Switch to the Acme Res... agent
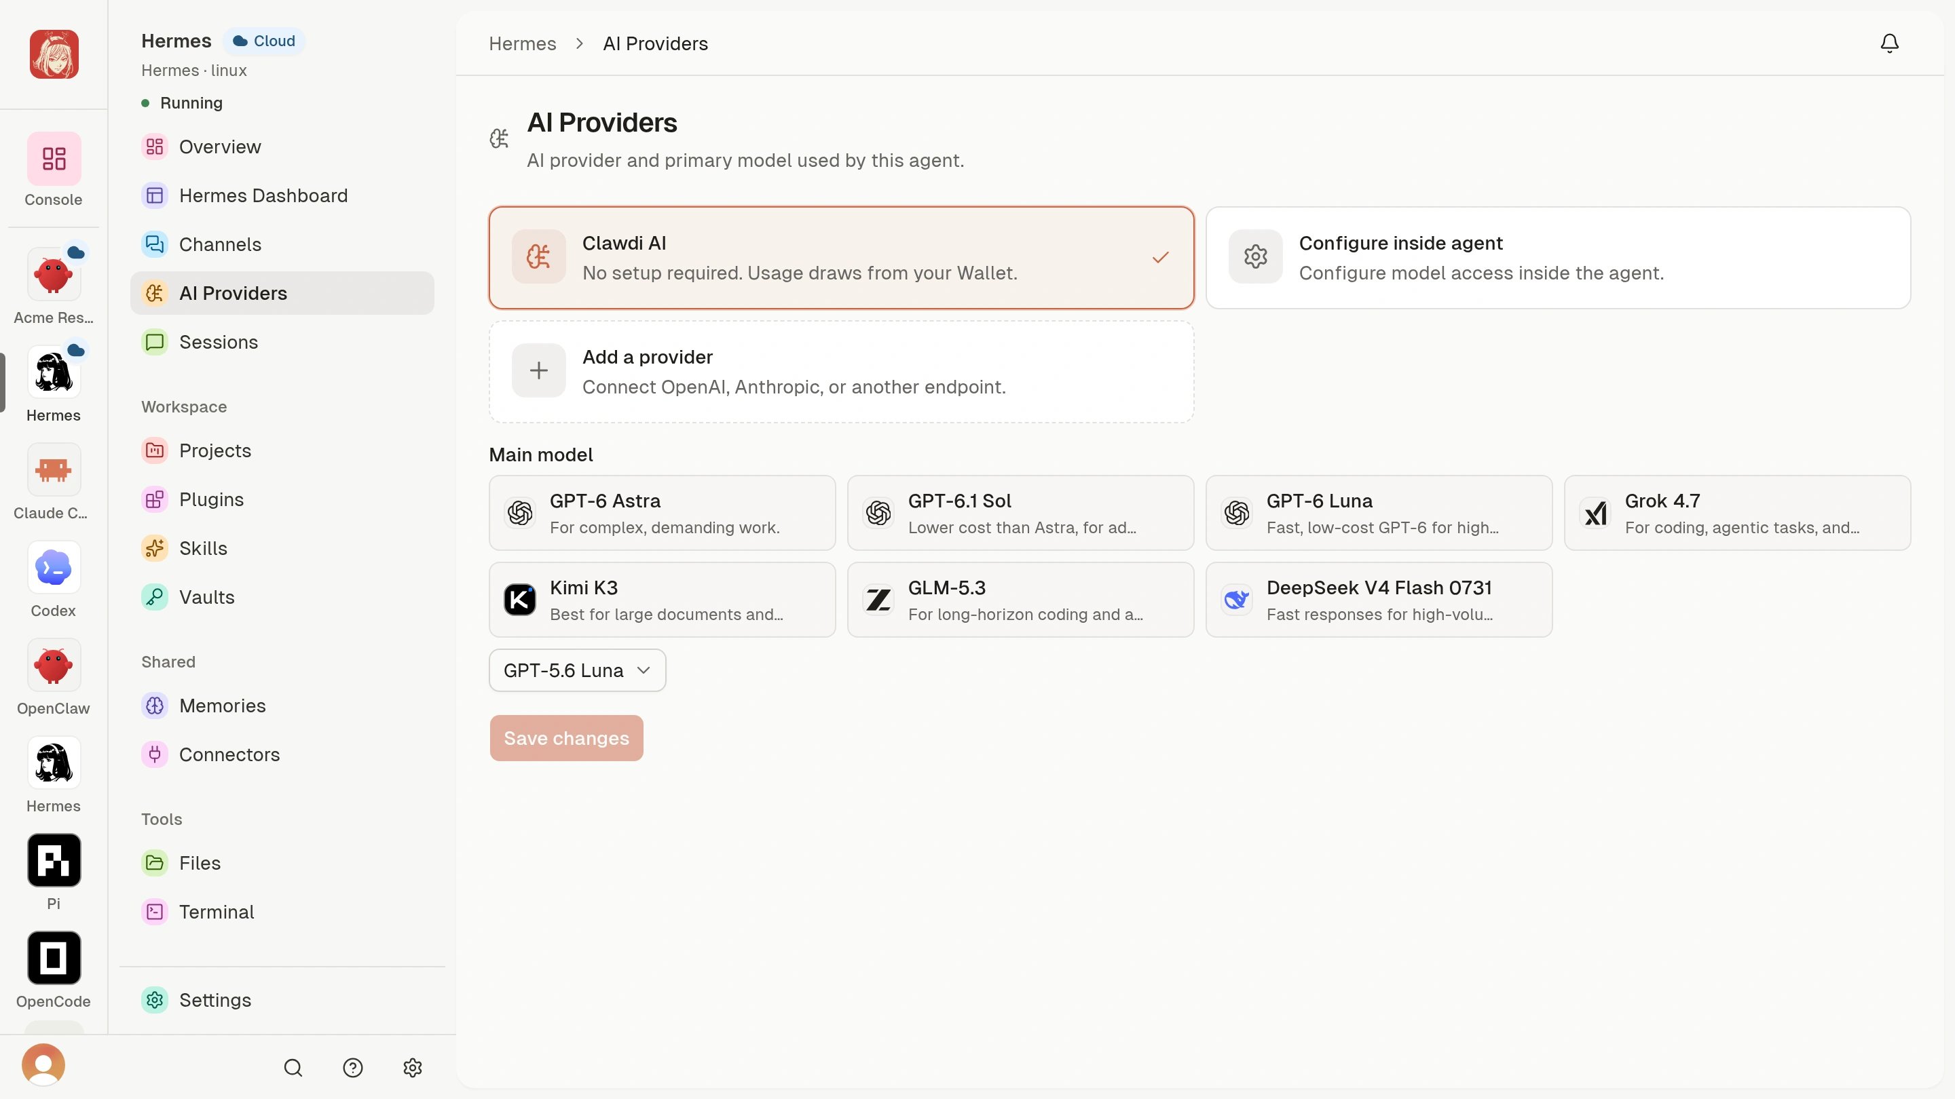1955x1099 pixels. [54, 274]
